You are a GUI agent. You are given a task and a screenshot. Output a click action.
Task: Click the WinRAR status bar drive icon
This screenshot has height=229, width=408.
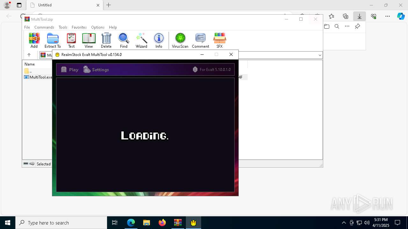(x=26, y=164)
